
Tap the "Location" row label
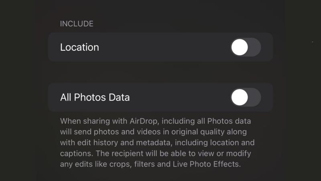click(79, 47)
